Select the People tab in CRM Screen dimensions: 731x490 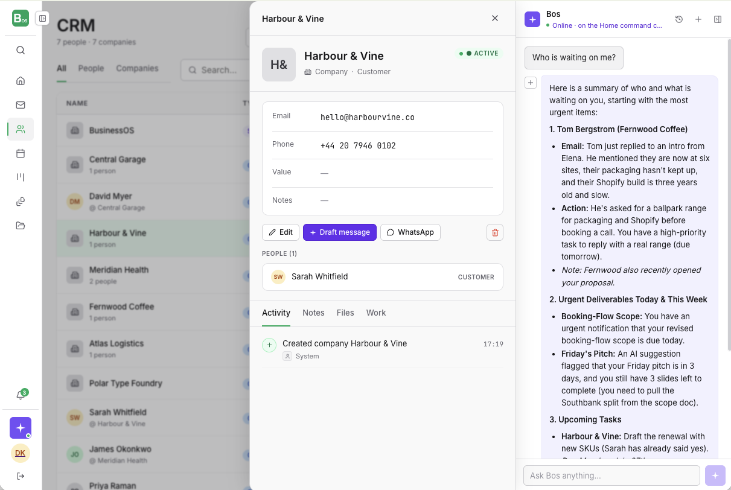coord(91,69)
